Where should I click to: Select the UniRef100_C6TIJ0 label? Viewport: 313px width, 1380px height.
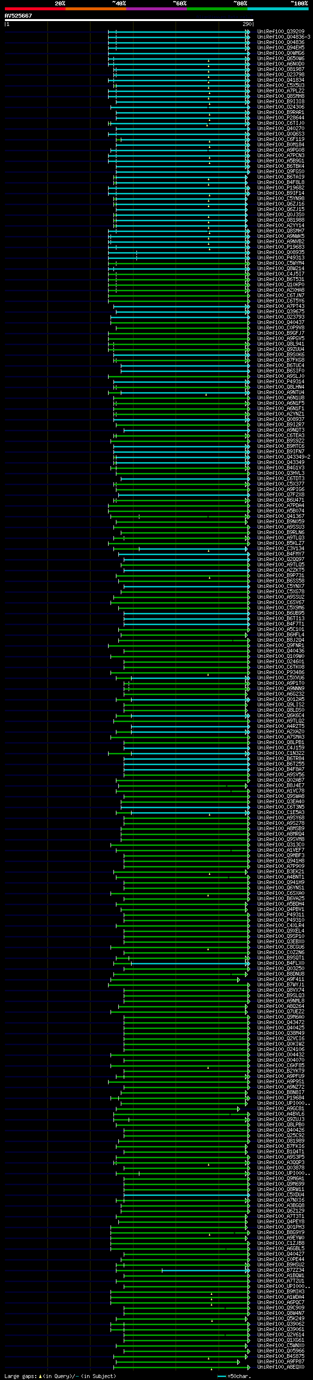[280, 123]
